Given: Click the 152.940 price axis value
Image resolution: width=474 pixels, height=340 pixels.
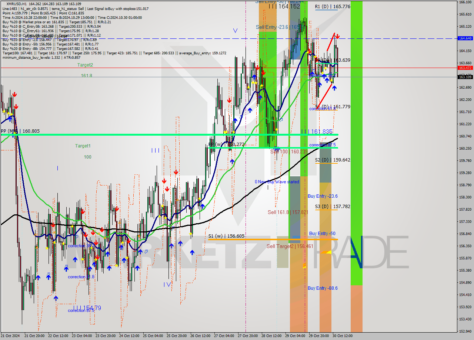Looking at the screenshot, I should (465, 331).
